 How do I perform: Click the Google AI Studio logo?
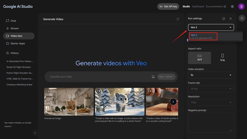18,7
